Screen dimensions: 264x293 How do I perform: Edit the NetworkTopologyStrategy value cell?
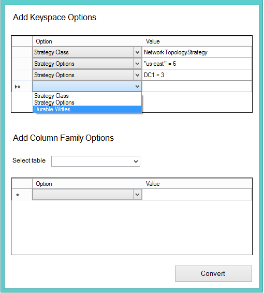[x=197, y=52]
